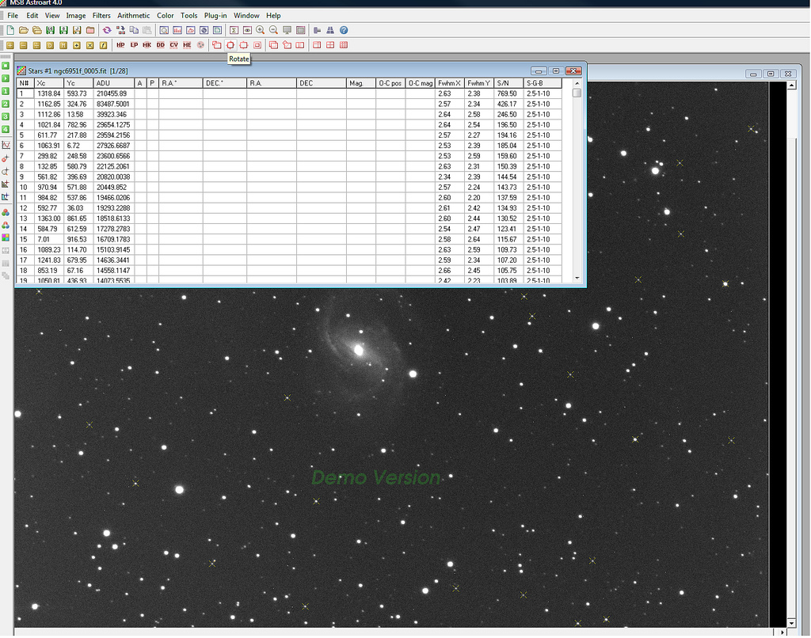The image size is (811, 638).
Task: Click the Rotate tool icon
Action: point(230,45)
